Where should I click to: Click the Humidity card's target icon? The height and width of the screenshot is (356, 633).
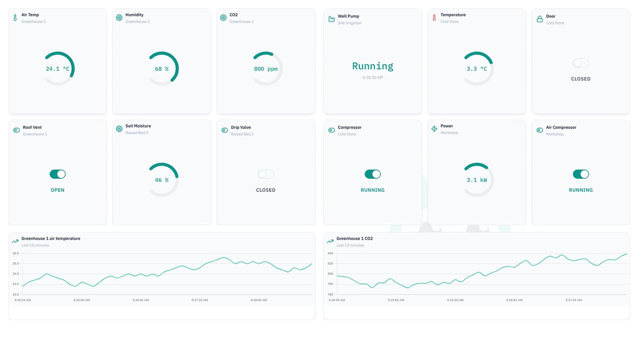click(119, 18)
